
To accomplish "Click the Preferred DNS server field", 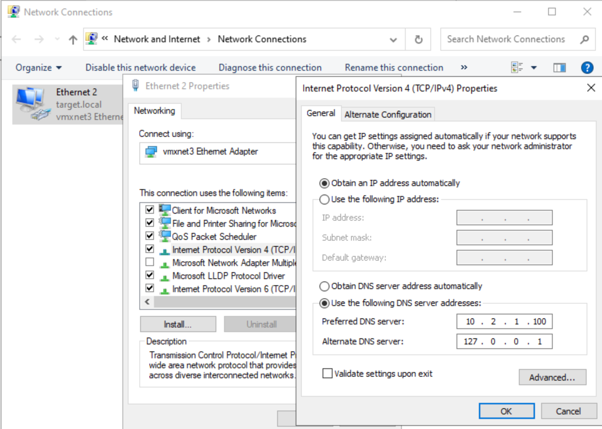I will [x=504, y=321].
